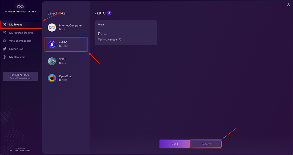Go to Vote on Proposals
The height and width of the screenshot is (155, 293).
[20, 41]
